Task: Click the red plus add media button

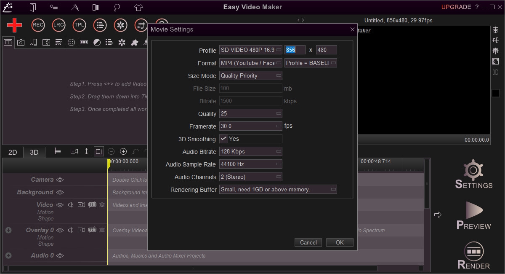Action: coord(14,25)
